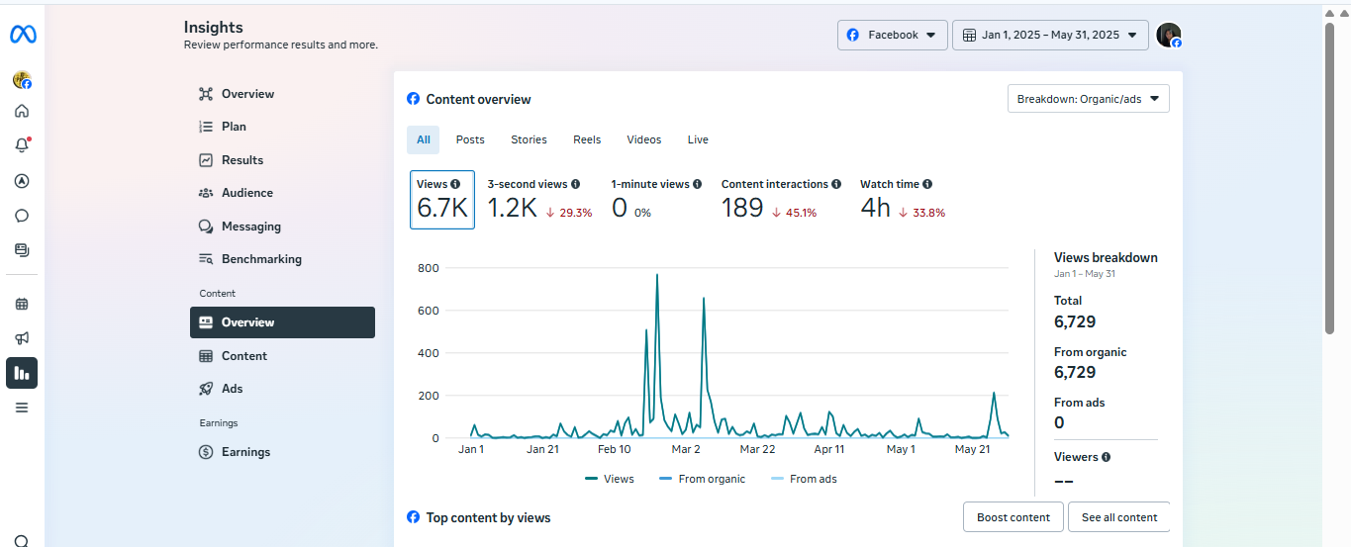Viewport: 1351px width, 547px height.
Task: Select the Watch time metric
Action: tap(902, 200)
